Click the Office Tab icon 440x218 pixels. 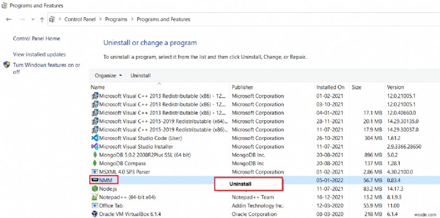click(95, 206)
